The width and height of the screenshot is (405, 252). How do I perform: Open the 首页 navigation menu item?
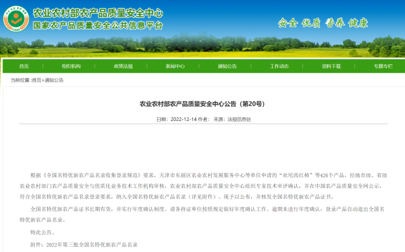[24, 66]
